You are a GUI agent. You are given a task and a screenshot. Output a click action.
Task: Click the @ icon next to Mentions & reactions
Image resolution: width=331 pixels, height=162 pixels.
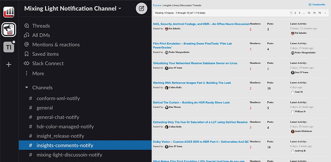coord(27,44)
